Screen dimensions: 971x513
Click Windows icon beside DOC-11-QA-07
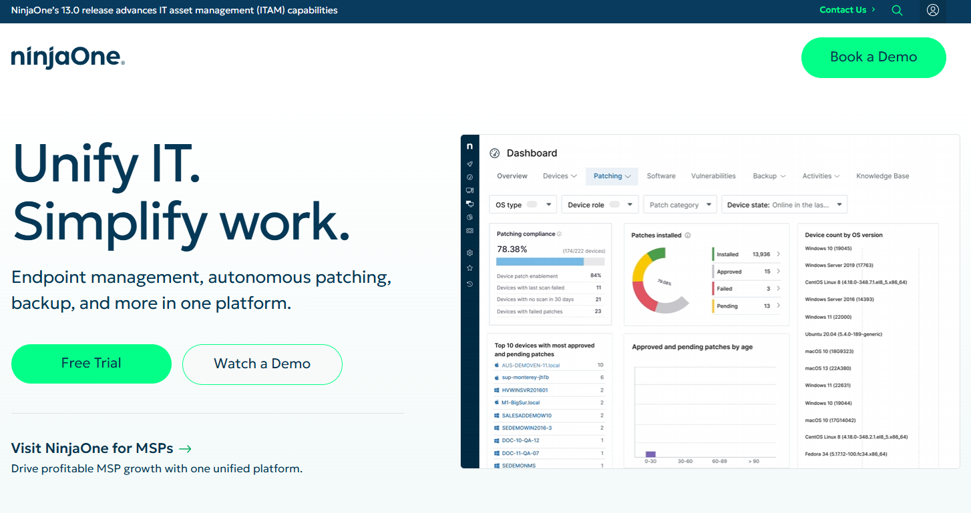497,453
